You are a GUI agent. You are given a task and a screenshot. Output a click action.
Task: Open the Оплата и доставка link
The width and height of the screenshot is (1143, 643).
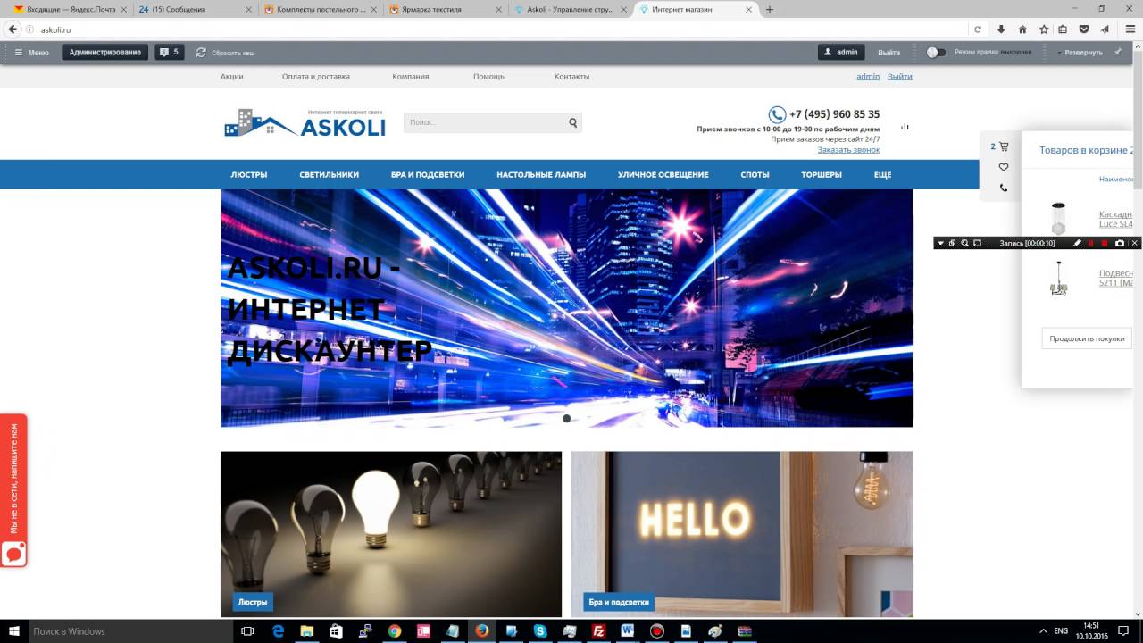point(316,77)
